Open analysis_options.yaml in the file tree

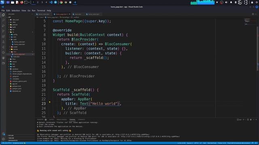[x=20, y=81]
